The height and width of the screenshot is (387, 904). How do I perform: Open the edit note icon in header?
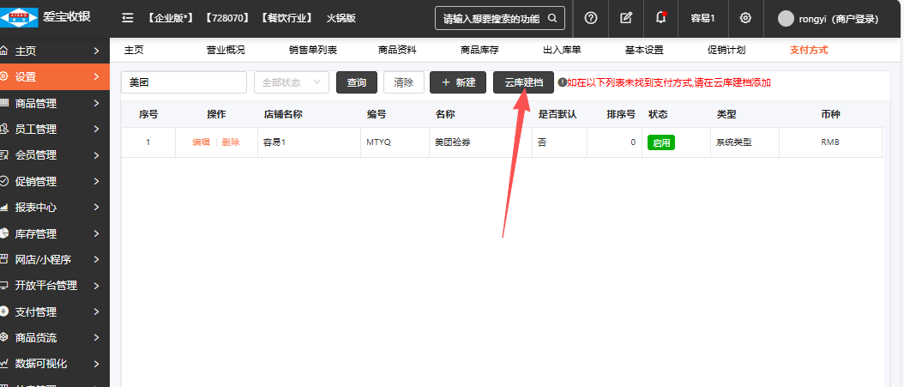click(626, 18)
